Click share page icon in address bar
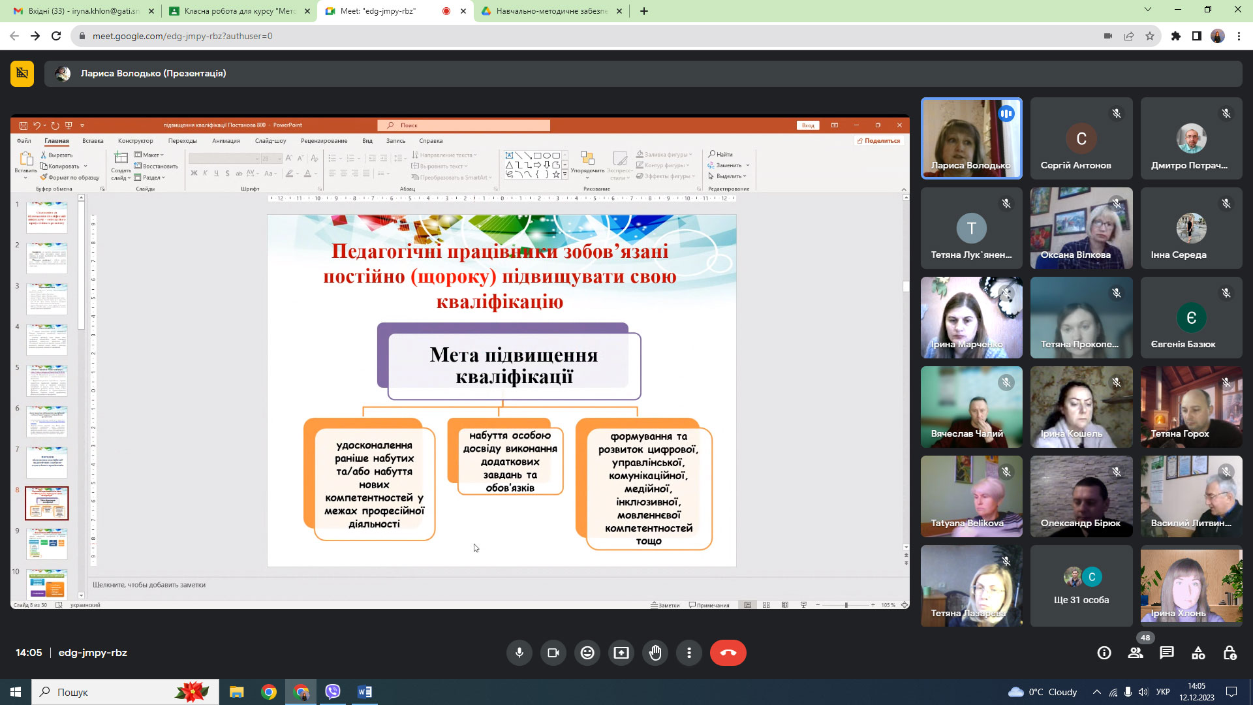1253x705 pixels. pyautogui.click(x=1129, y=36)
